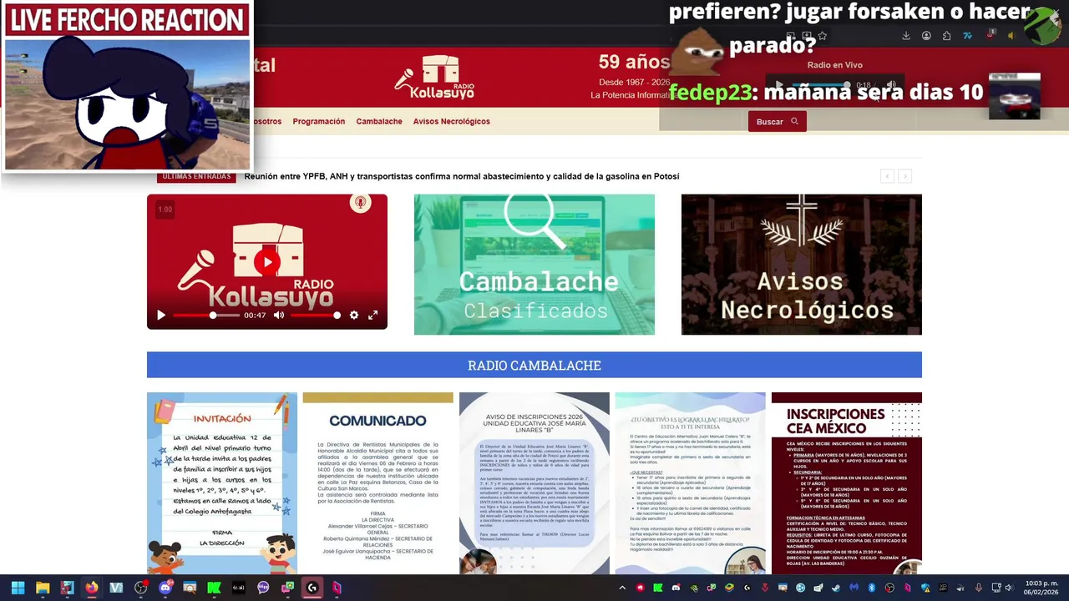Screen dimensions: 1069x601
Task: Open File Explorer from taskbar
Action: (x=43, y=588)
